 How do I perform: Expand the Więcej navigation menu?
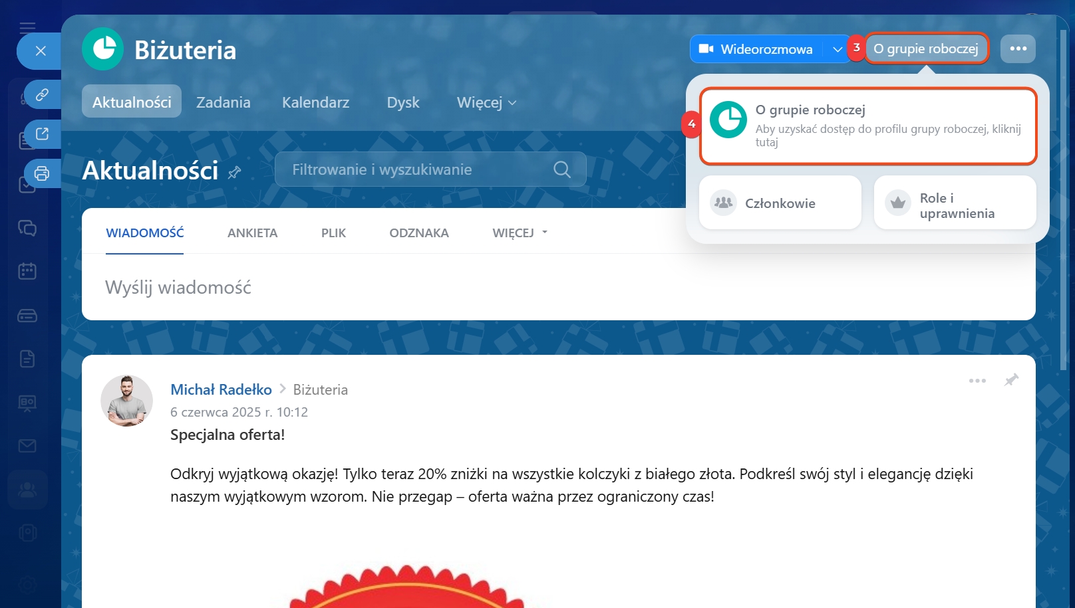[486, 102]
